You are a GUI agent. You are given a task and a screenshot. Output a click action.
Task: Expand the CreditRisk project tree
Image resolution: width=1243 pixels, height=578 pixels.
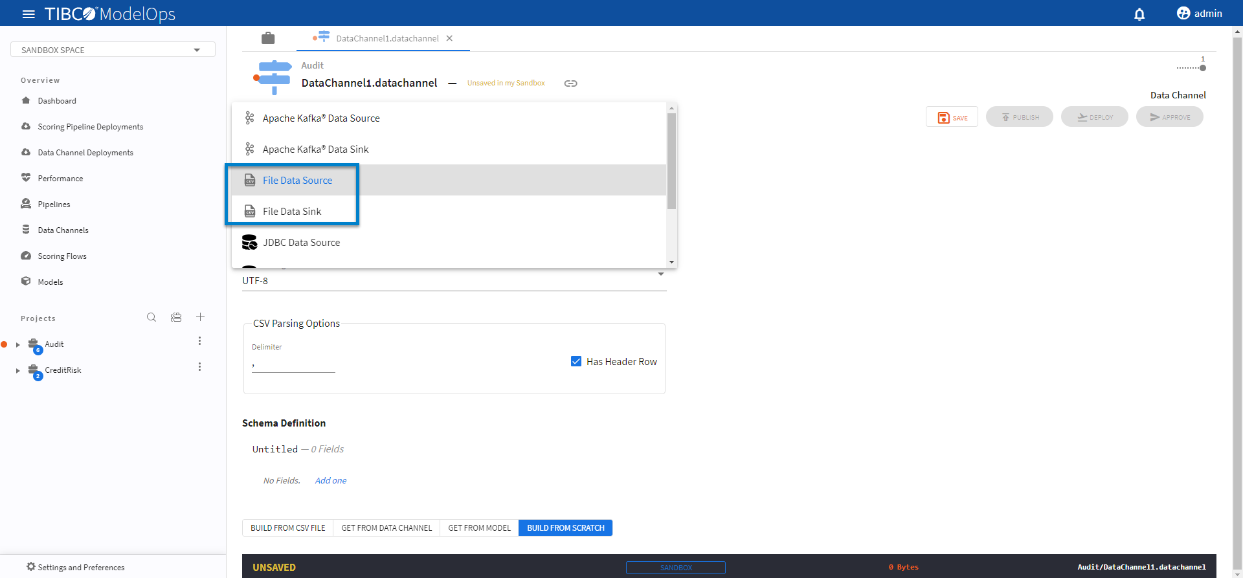click(18, 370)
